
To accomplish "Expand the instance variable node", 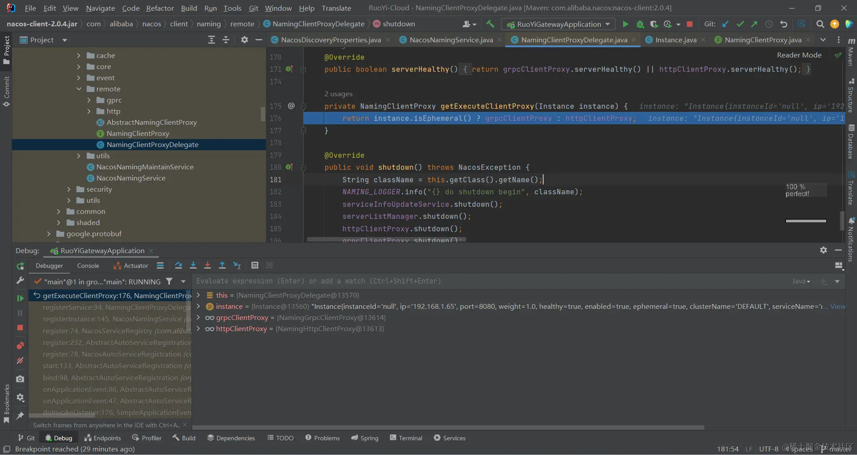I will pyautogui.click(x=199, y=307).
